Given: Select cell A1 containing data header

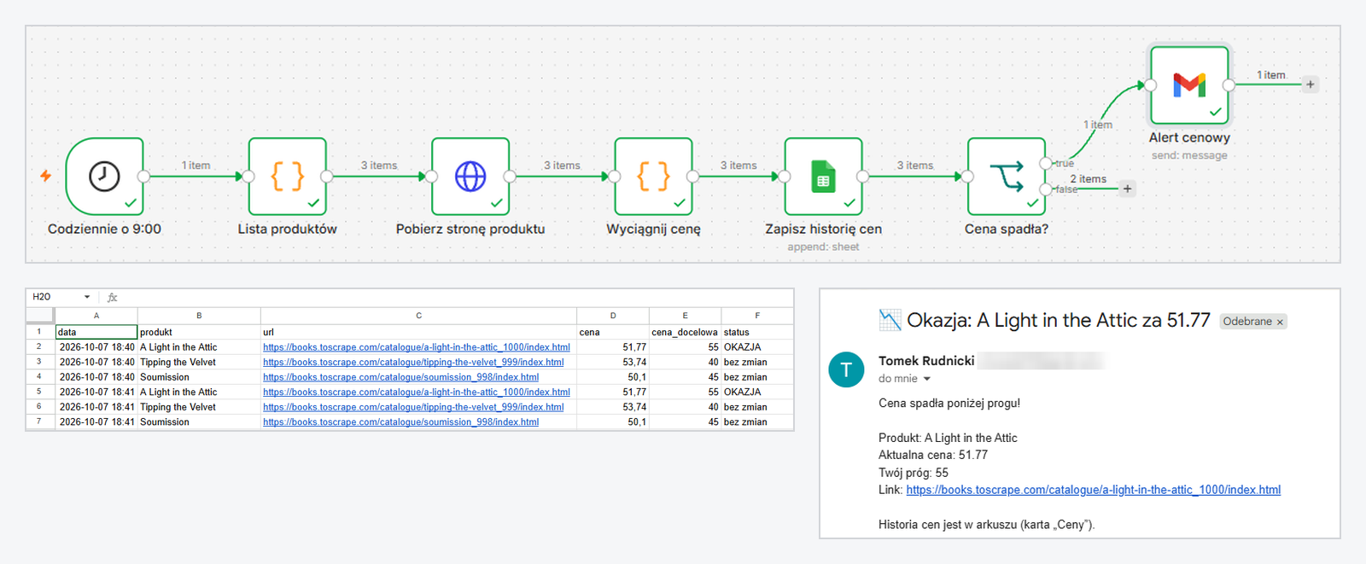Looking at the screenshot, I should 96,332.
